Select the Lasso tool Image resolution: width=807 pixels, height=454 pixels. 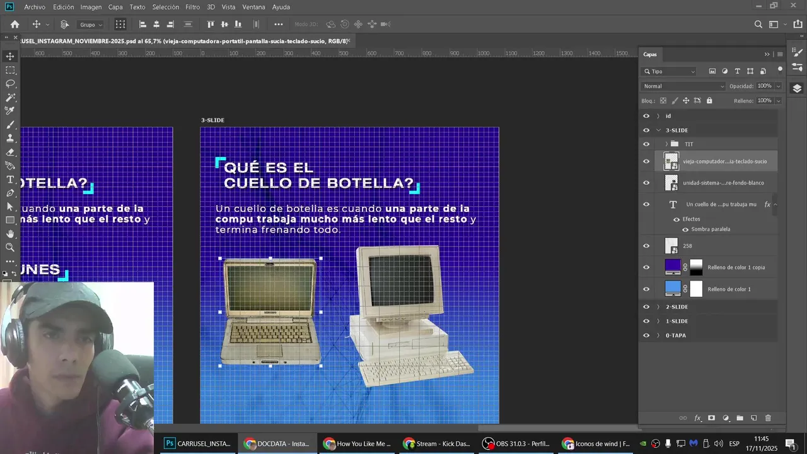(10, 84)
